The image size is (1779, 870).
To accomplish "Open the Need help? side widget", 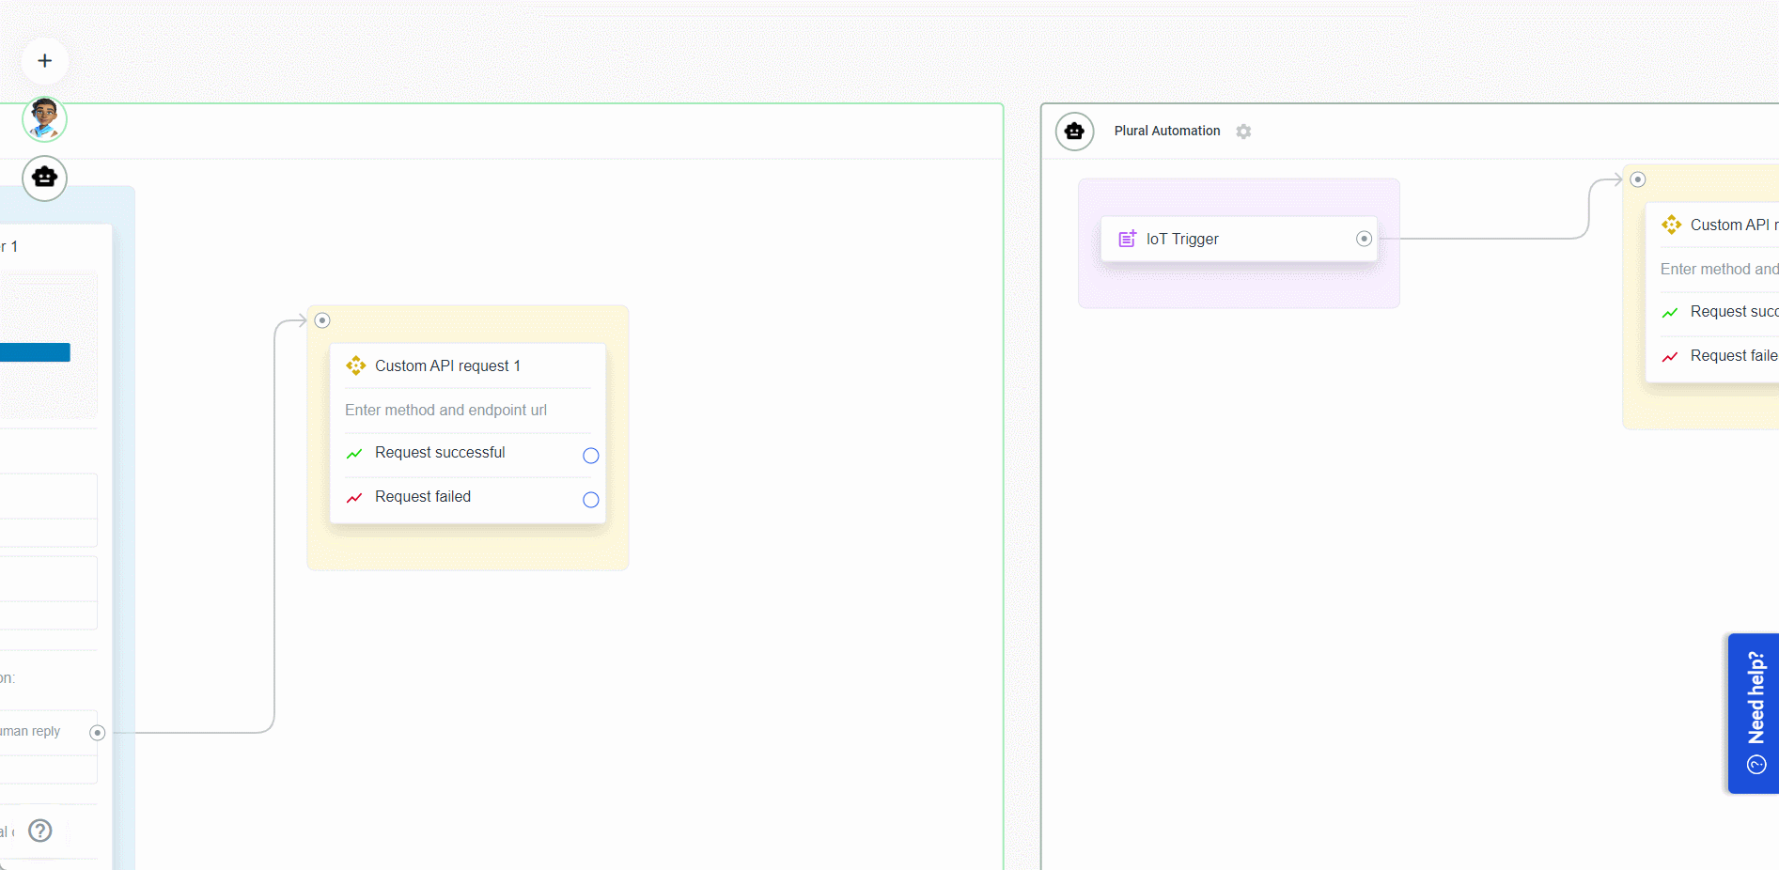I will (x=1754, y=713).
